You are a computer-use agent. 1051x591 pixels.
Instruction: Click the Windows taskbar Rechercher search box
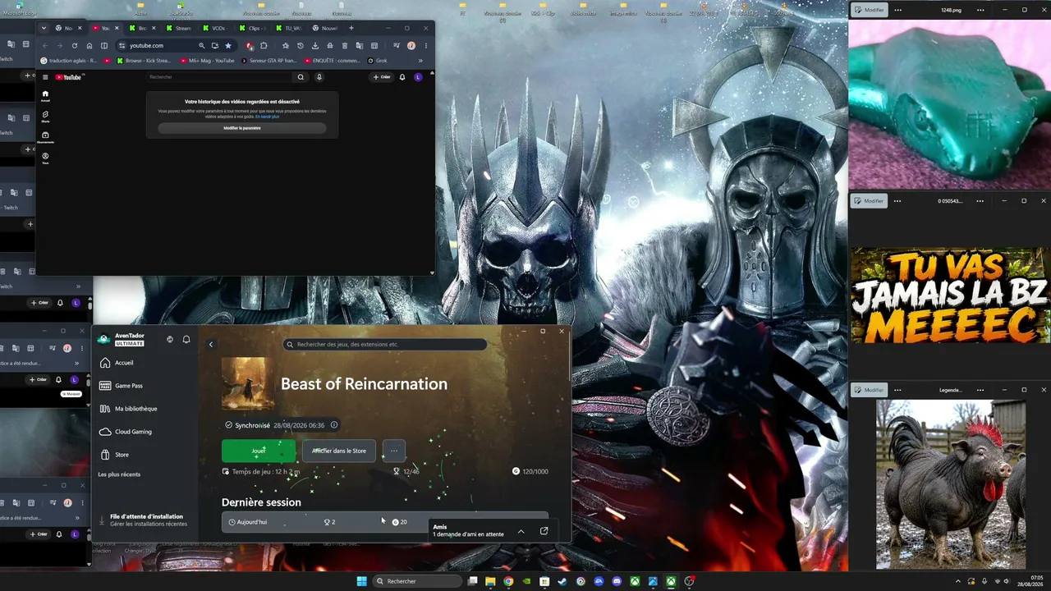(x=418, y=581)
